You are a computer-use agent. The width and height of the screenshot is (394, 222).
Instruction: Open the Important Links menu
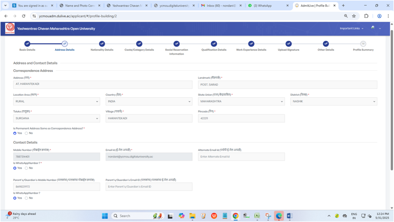[x=351, y=28]
